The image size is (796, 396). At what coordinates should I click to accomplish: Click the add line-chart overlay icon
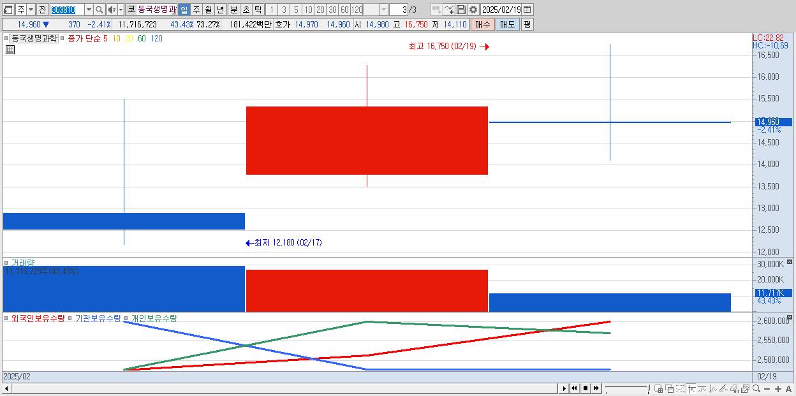449,10
